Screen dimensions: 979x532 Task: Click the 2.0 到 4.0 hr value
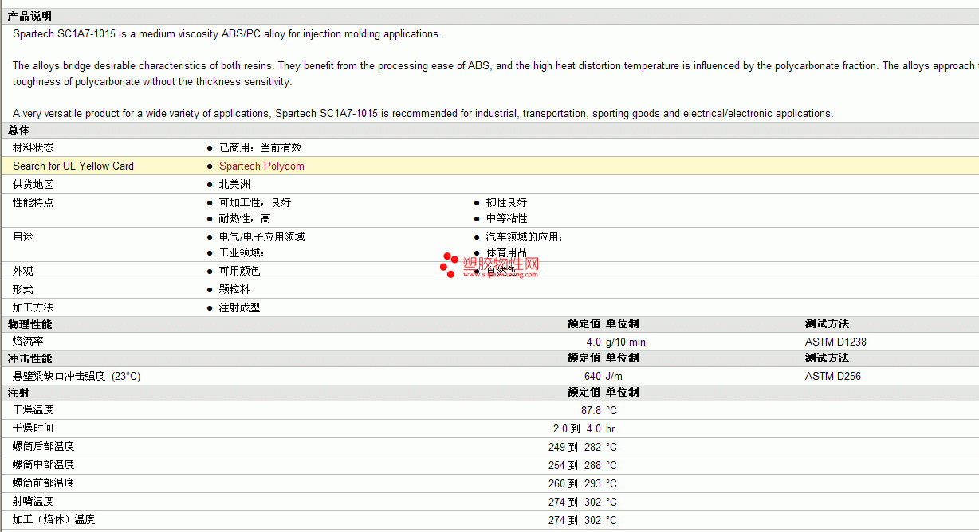pos(584,429)
